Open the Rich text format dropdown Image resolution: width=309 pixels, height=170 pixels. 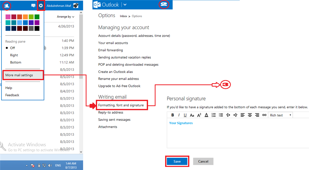click(x=280, y=115)
